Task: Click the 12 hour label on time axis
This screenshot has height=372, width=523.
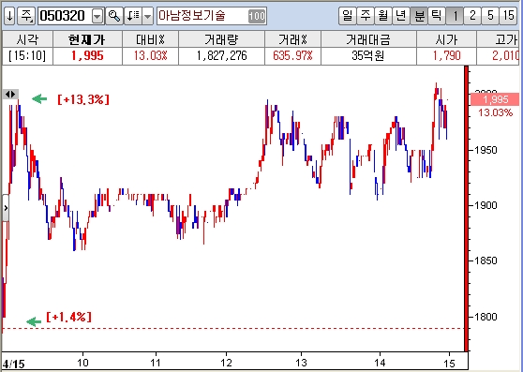Action: pyautogui.click(x=227, y=363)
